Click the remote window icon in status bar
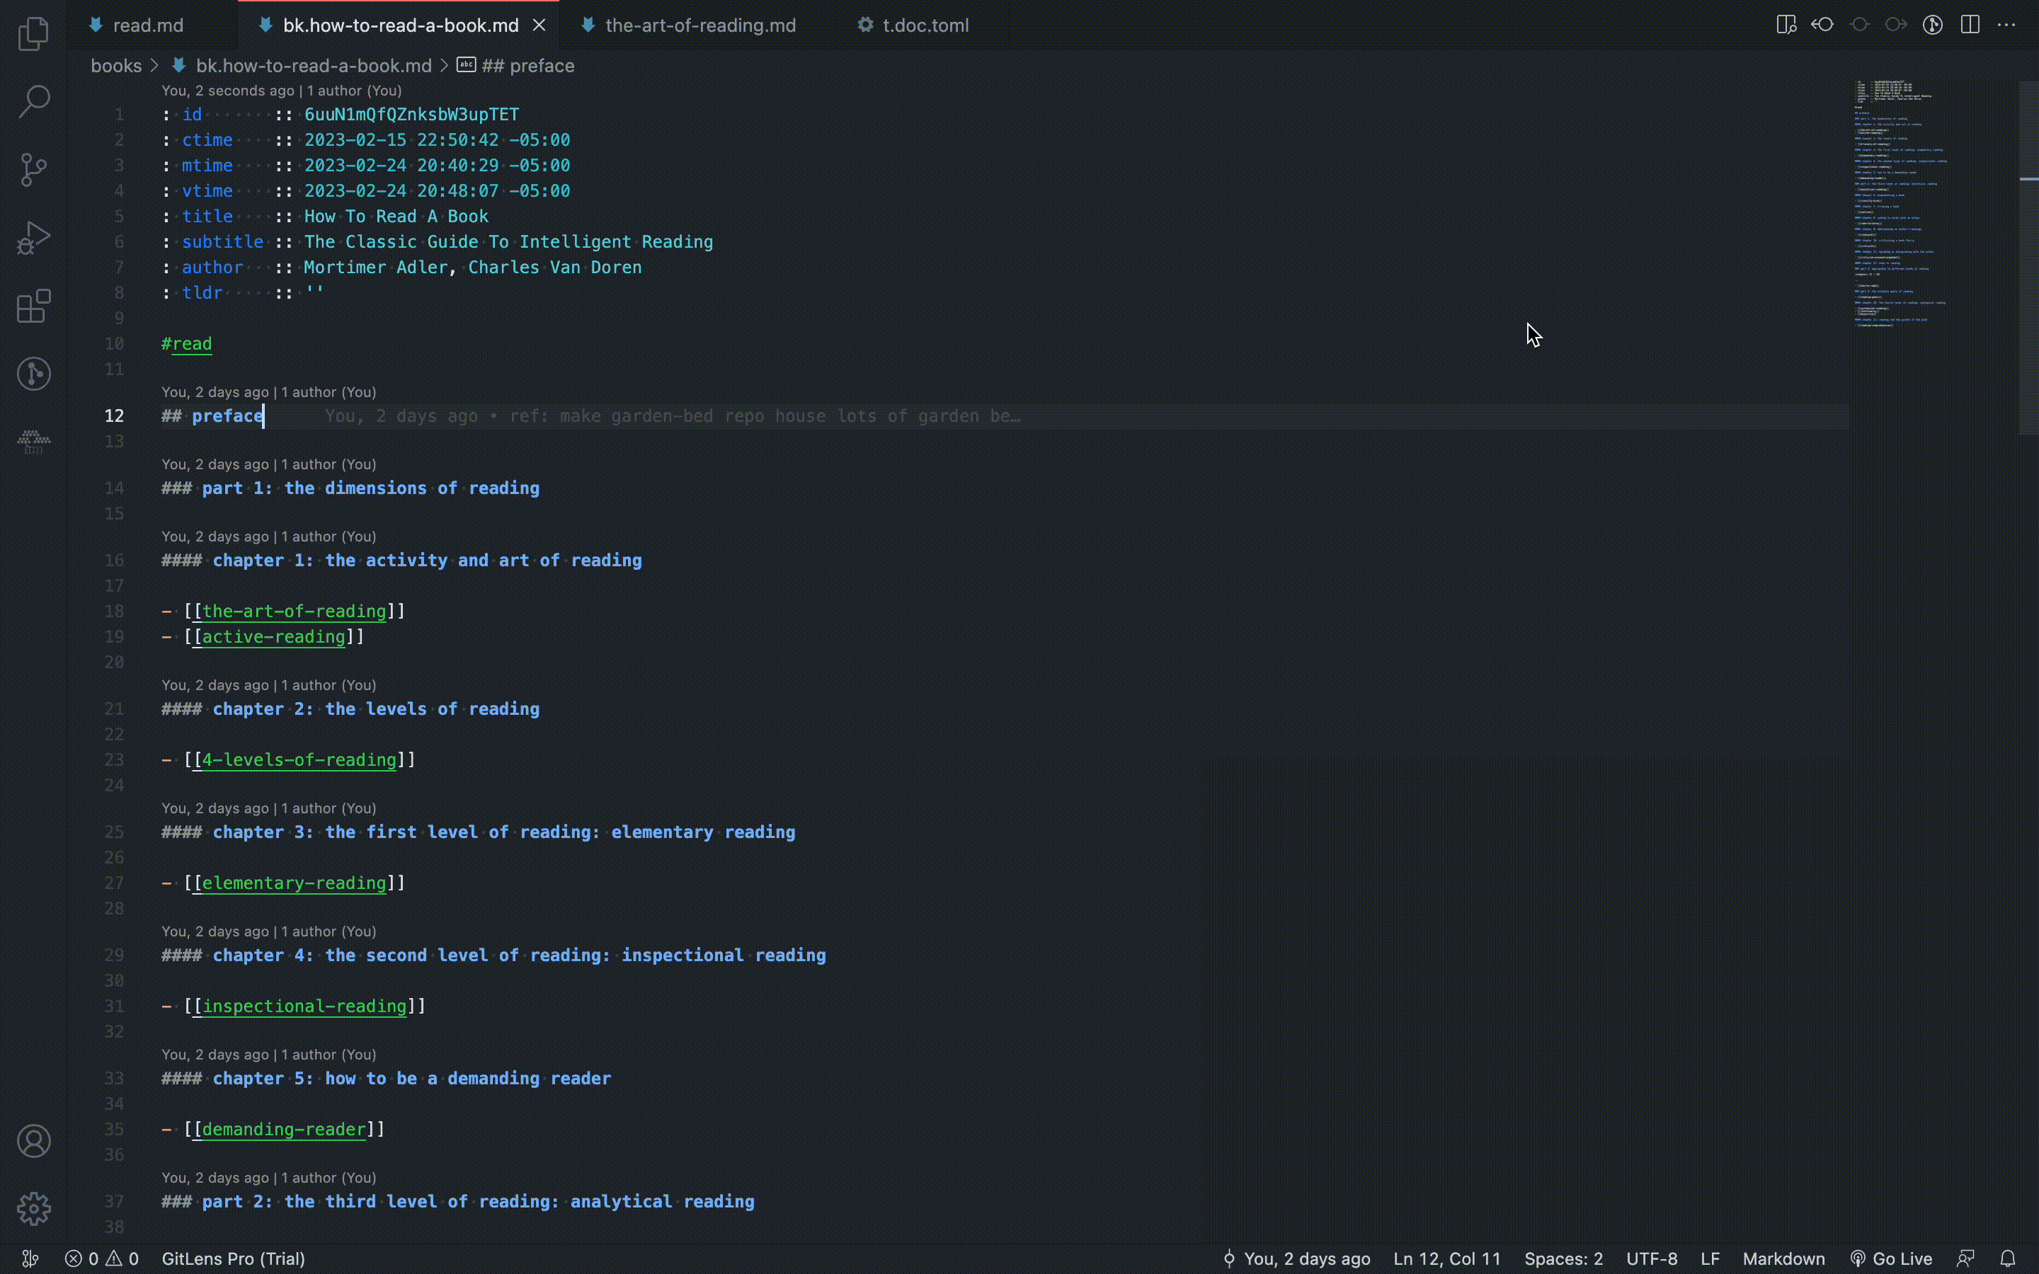The image size is (2039, 1274). 30,1259
